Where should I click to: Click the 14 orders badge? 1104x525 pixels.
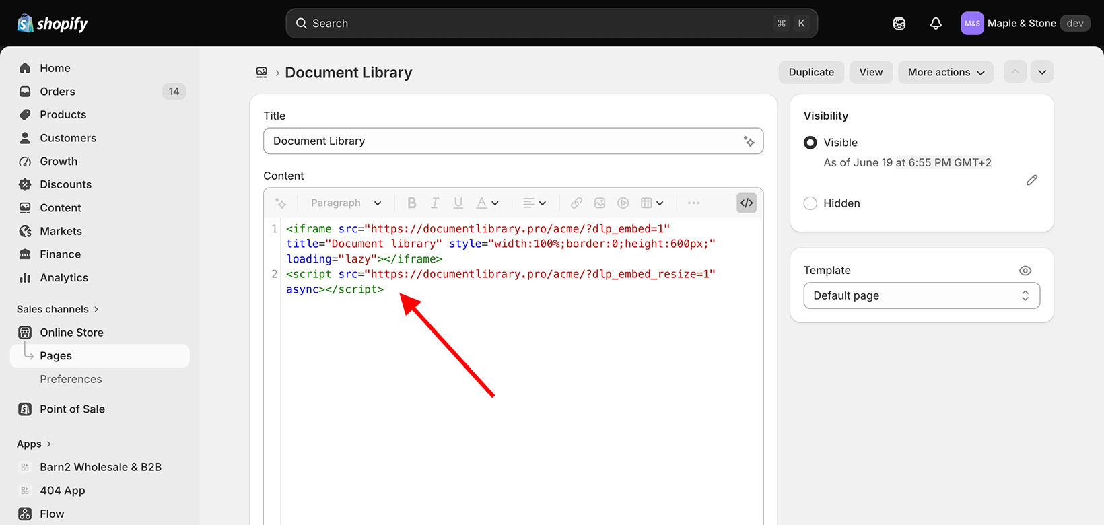pos(174,92)
